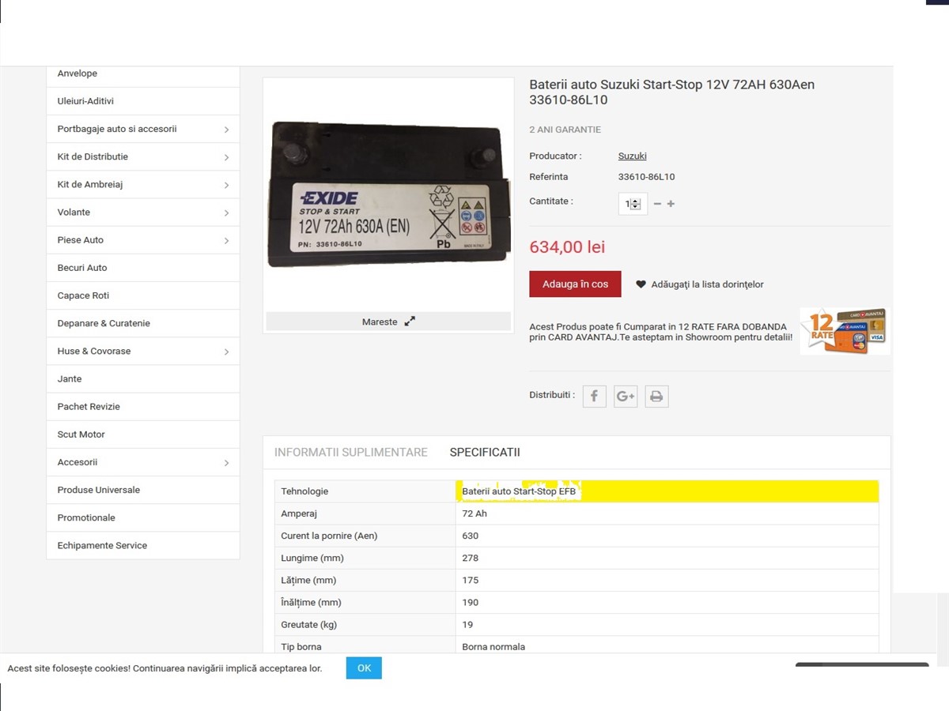The image size is (949, 711).
Task: Open the Anvelope category
Action: [78, 73]
